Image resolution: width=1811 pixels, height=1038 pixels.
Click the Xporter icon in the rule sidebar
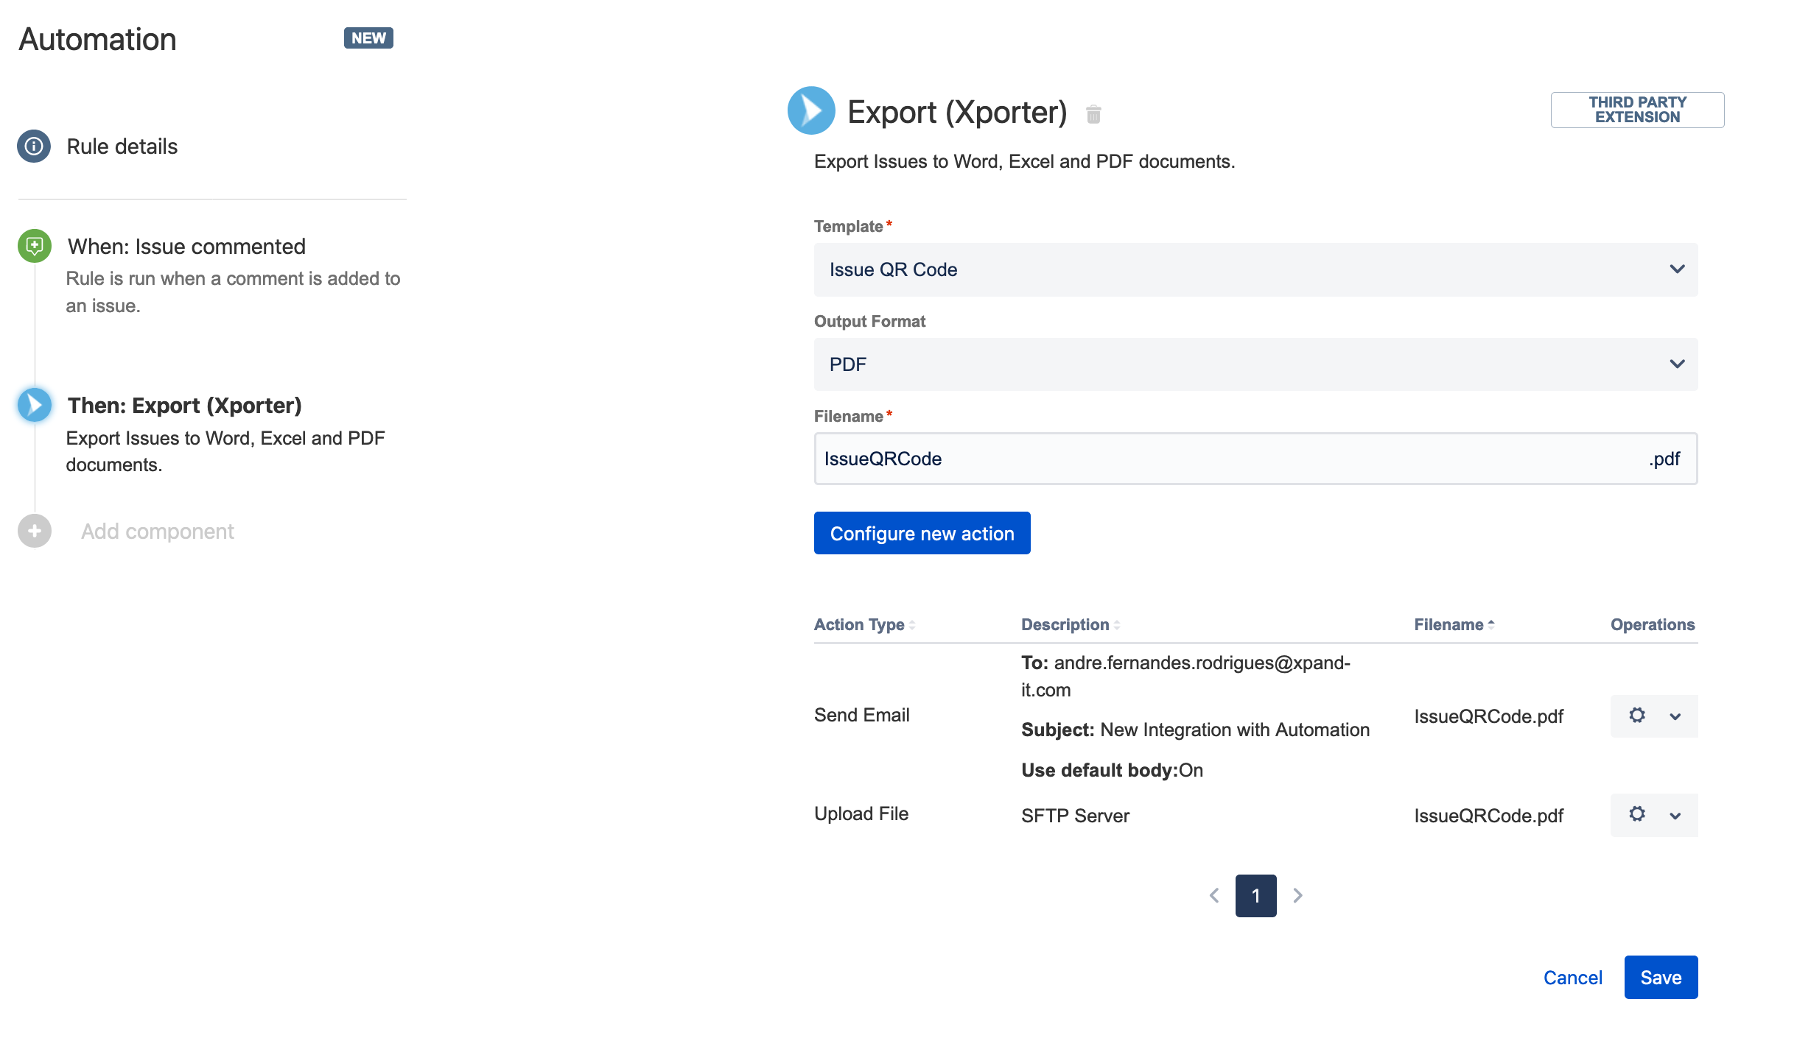pos(34,405)
